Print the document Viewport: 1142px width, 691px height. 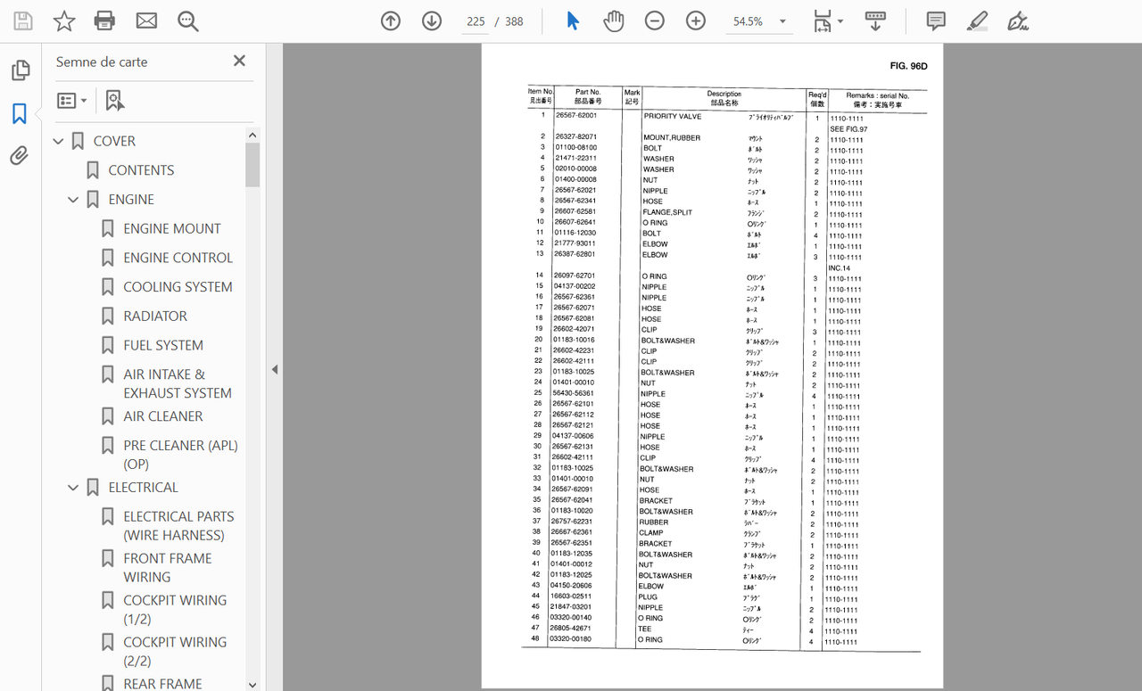click(105, 21)
